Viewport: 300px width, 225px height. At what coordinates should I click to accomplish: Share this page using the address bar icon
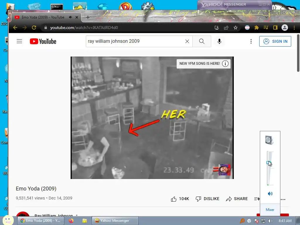[226, 28]
